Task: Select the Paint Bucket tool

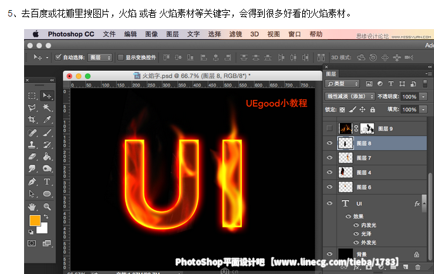Action: click(x=47, y=156)
